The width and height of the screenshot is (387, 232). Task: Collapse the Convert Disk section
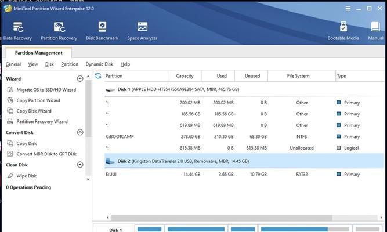tap(80, 132)
